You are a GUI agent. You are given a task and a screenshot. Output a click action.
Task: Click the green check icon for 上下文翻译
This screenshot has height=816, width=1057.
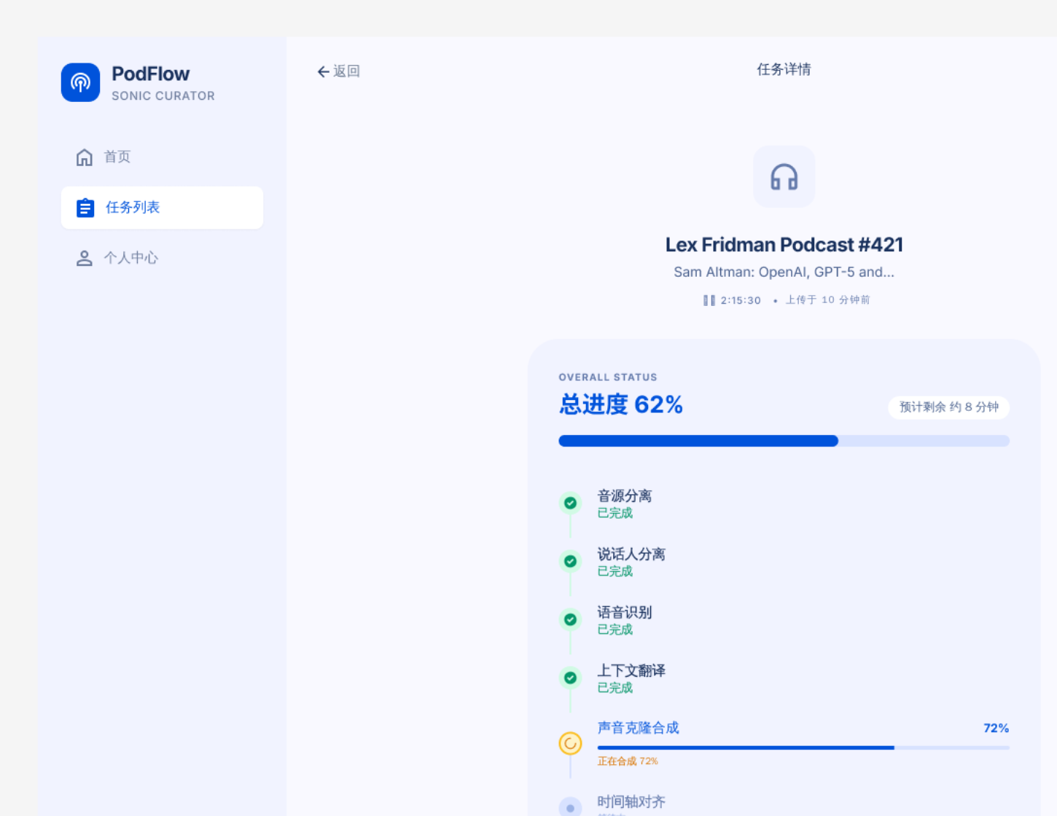(x=570, y=678)
